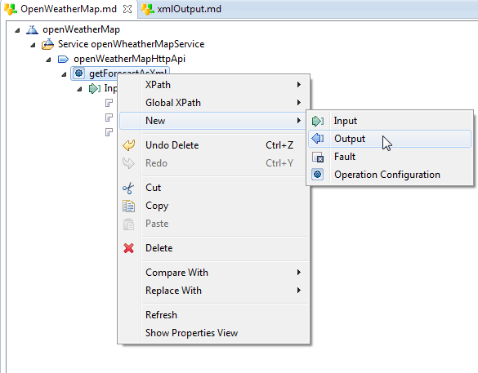478x373 pixels.
Task: Create new Fault from submenu
Action: tap(390, 157)
